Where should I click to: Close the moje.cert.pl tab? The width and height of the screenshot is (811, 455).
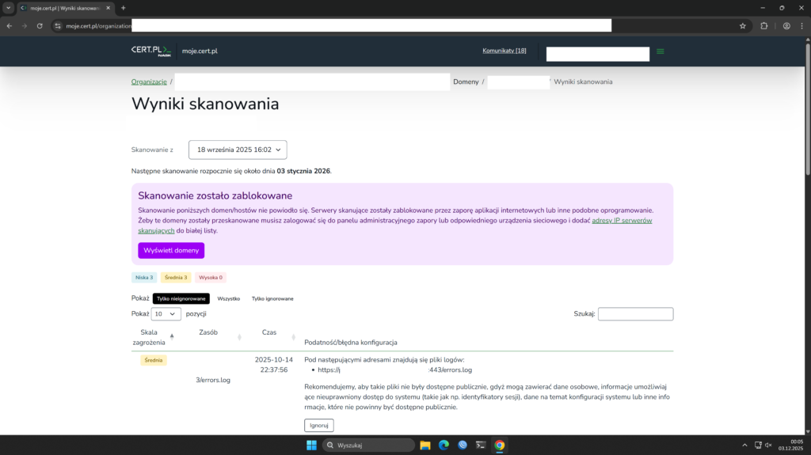click(x=108, y=8)
